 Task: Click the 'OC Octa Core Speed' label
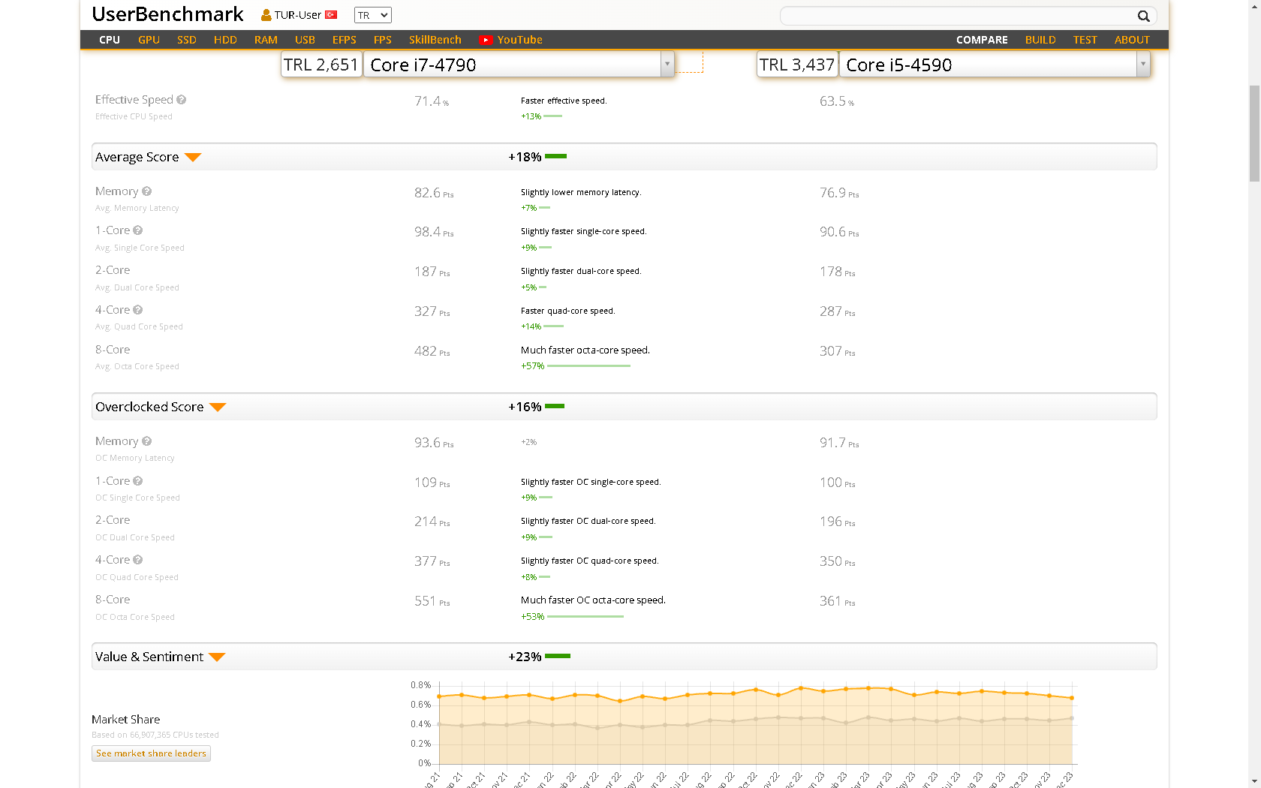[x=135, y=617]
